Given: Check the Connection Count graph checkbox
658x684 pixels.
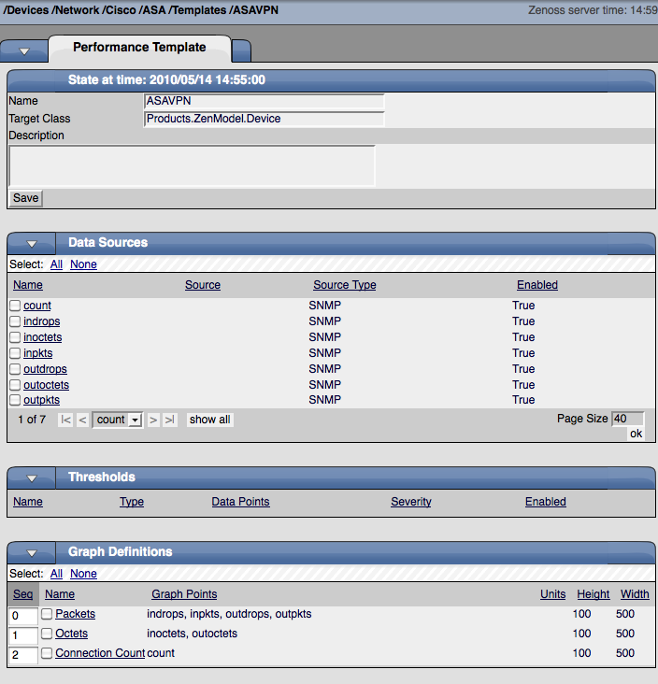Looking at the screenshot, I should (47, 653).
